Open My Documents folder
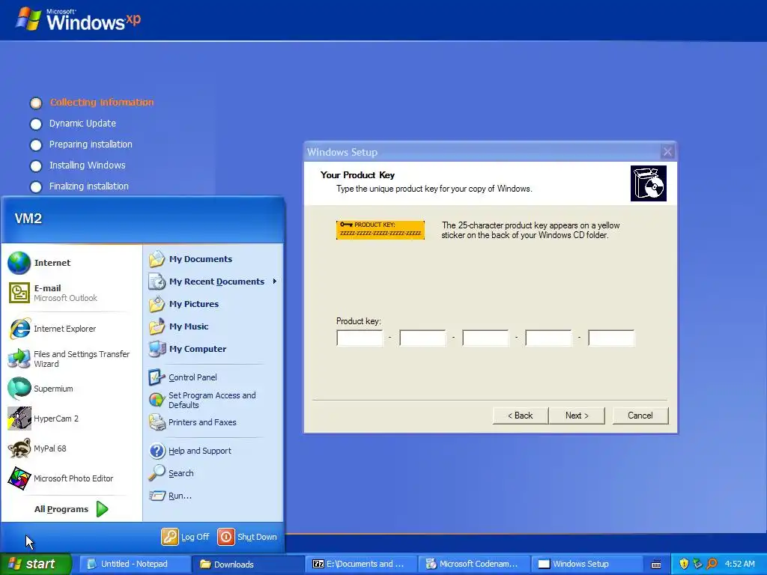This screenshot has width=767, height=575. [x=213, y=259]
